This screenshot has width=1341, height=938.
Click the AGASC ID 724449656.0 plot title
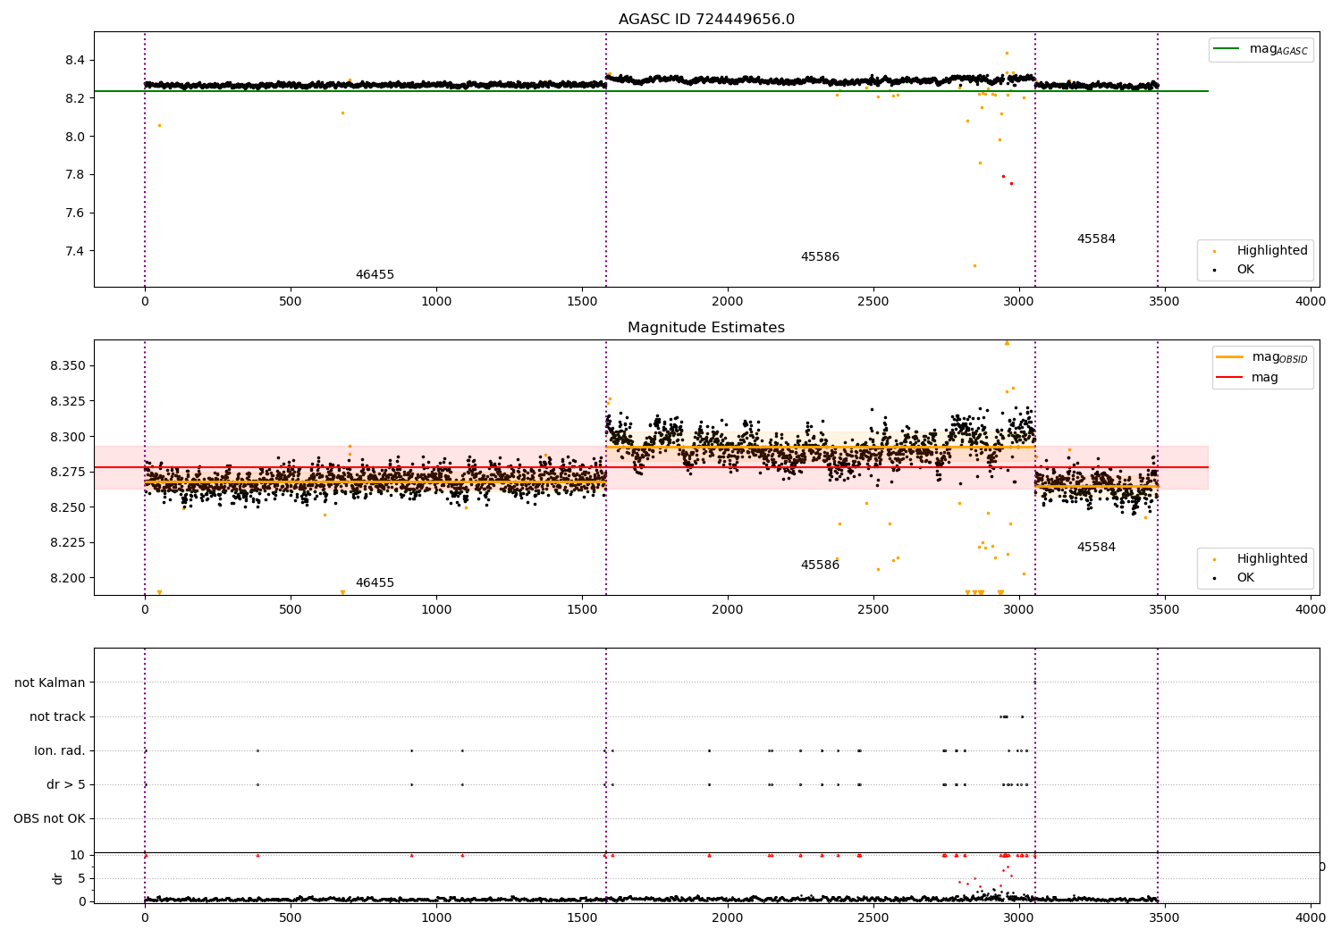(x=706, y=20)
